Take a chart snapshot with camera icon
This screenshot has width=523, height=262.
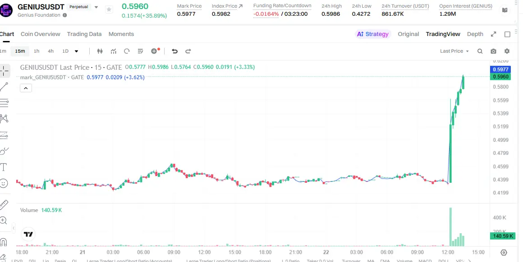[x=493, y=51]
